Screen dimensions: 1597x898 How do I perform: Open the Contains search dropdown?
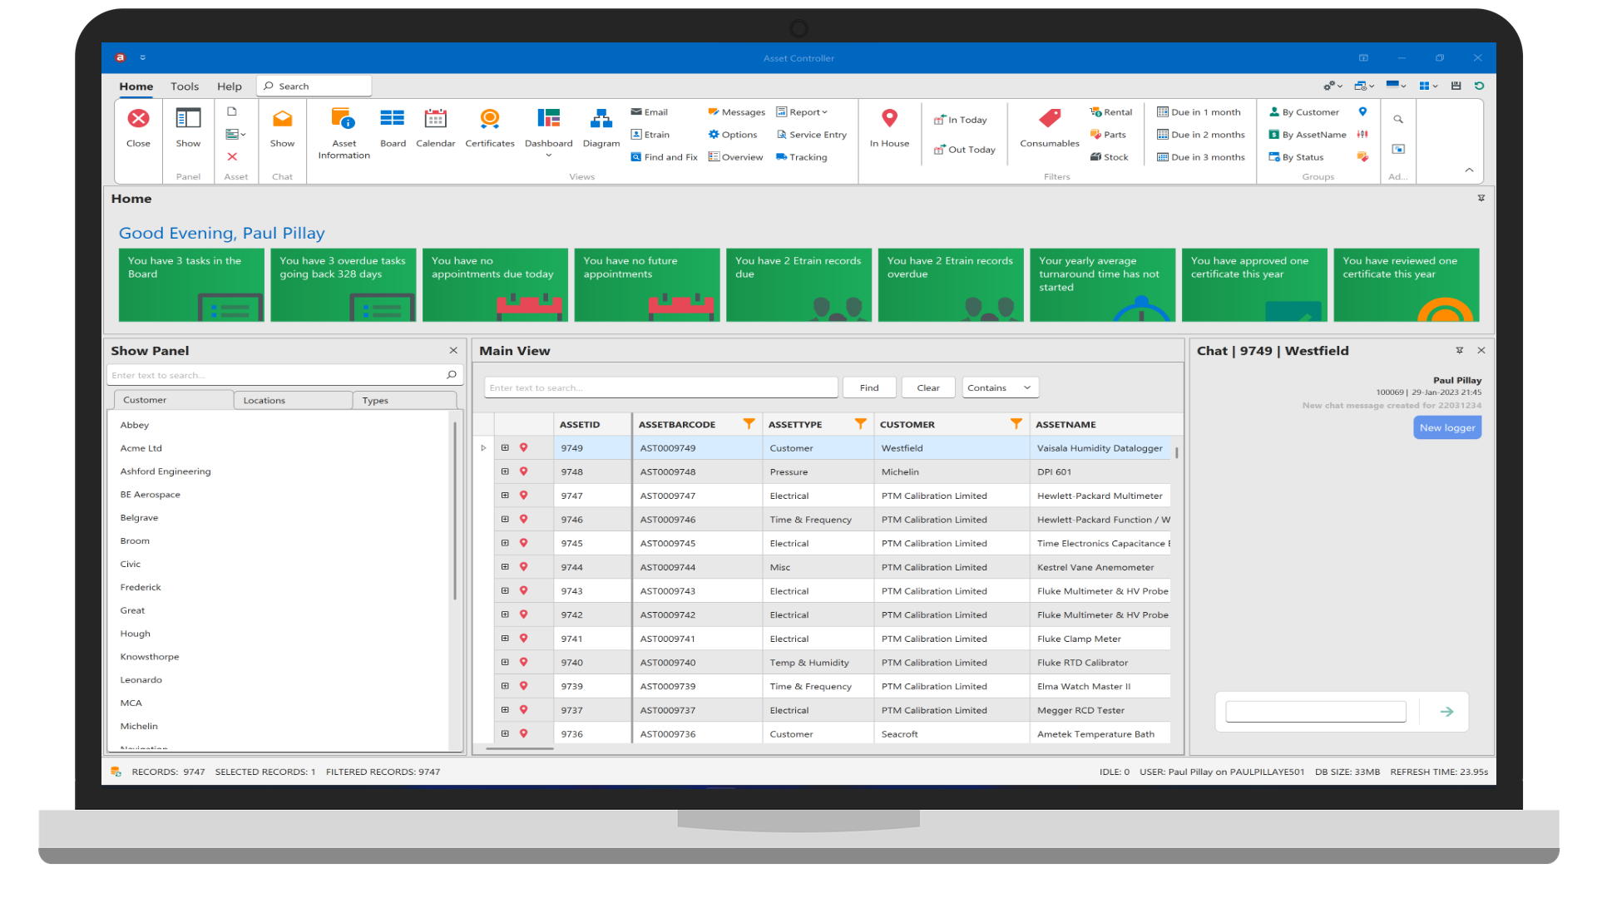1000,387
